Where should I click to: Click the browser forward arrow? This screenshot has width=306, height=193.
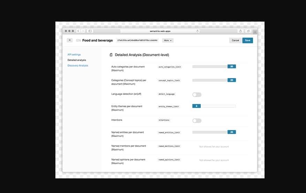tap(83, 31)
